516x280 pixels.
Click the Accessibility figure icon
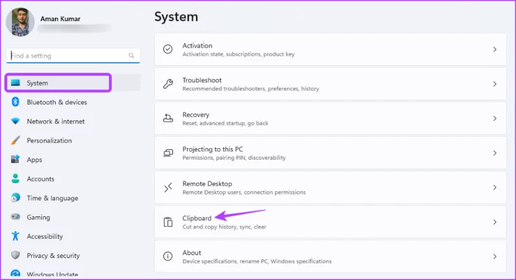click(x=15, y=236)
